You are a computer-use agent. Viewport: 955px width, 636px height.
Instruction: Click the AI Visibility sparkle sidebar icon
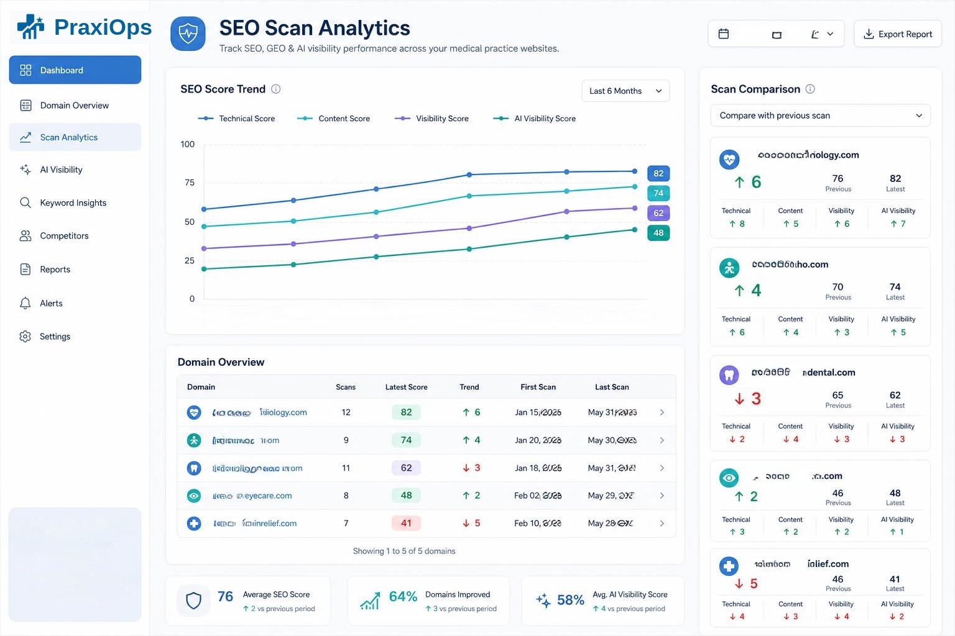pos(25,170)
